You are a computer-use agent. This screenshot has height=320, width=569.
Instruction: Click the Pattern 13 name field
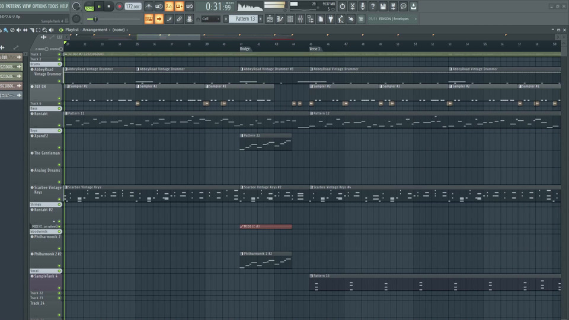(x=244, y=19)
